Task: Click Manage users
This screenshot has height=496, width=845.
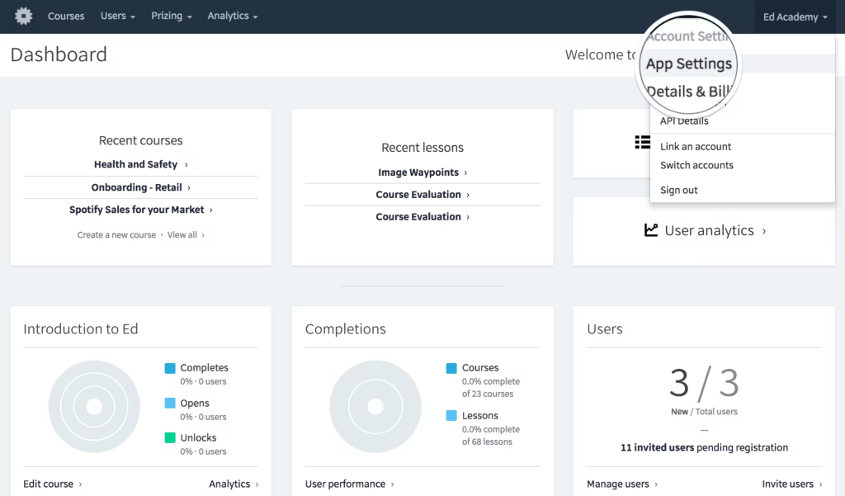Action: click(618, 484)
